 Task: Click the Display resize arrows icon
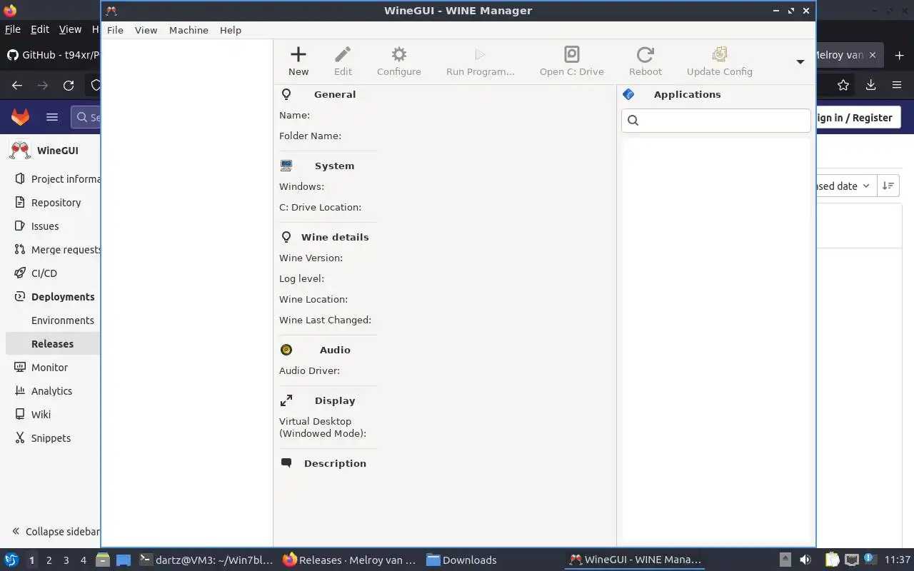click(x=286, y=400)
